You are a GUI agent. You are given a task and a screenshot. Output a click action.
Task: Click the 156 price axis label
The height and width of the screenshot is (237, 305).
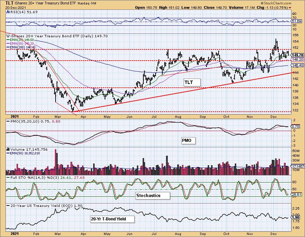point(296,35)
